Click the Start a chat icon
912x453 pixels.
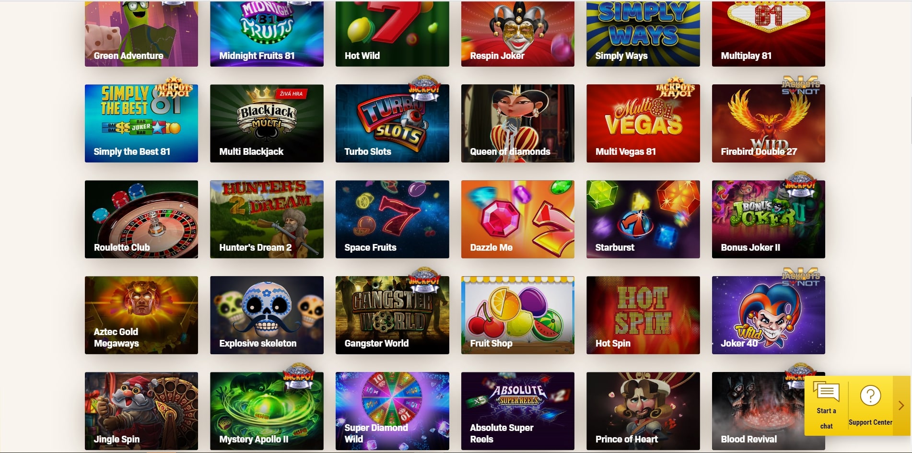[826, 392]
